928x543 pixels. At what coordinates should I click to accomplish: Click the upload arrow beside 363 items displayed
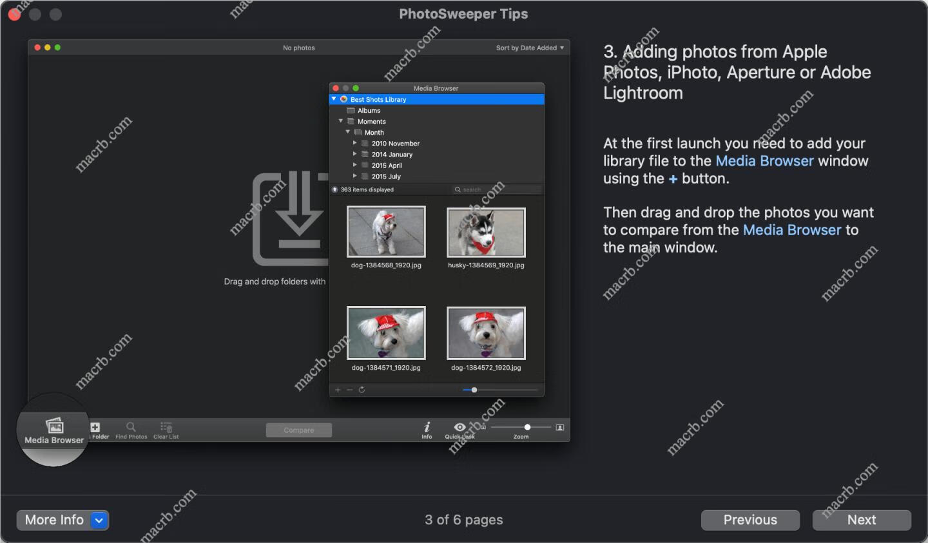point(334,189)
